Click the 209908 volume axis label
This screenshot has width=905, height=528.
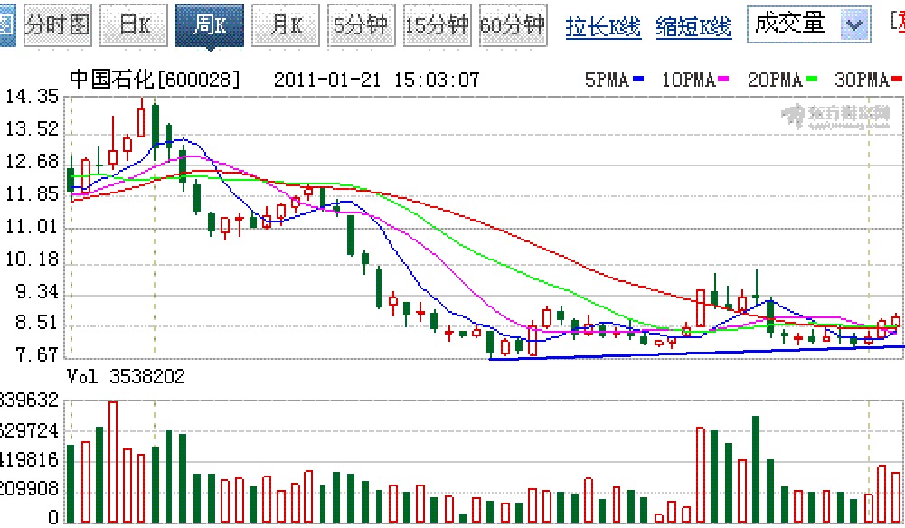pos(30,489)
